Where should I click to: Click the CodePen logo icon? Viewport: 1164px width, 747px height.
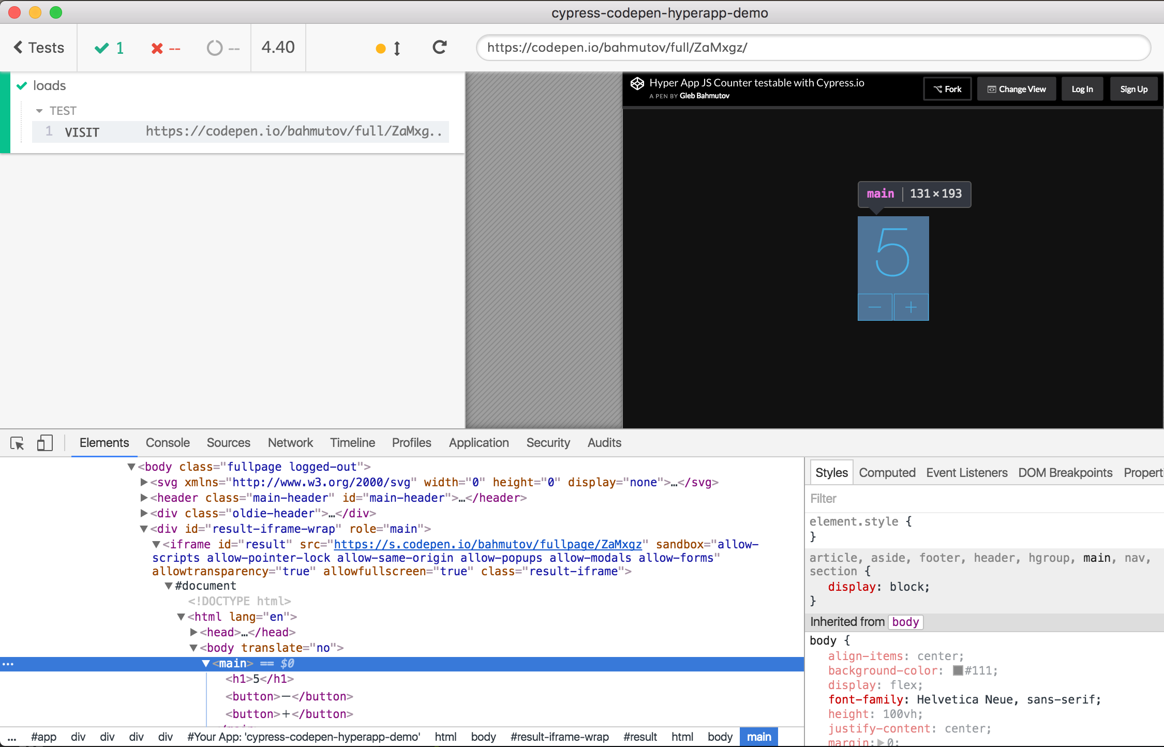pos(637,83)
